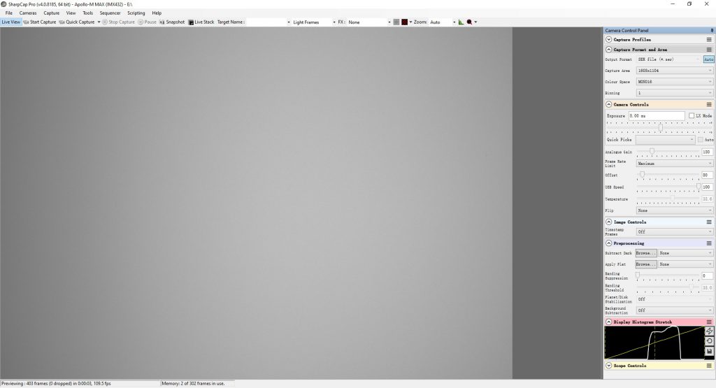716x388 pixels.
Task: Pin the Camera Control Panel
Action: pyautogui.click(x=711, y=31)
